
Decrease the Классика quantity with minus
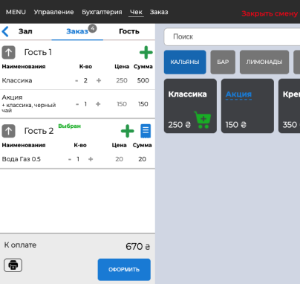point(76,80)
